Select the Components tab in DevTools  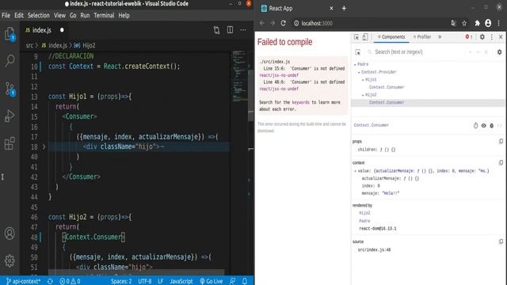pyautogui.click(x=391, y=37)
